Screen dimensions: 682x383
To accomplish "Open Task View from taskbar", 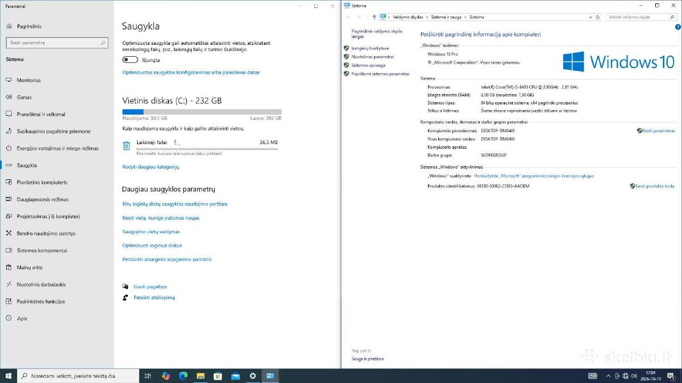I will pos(148,376).
